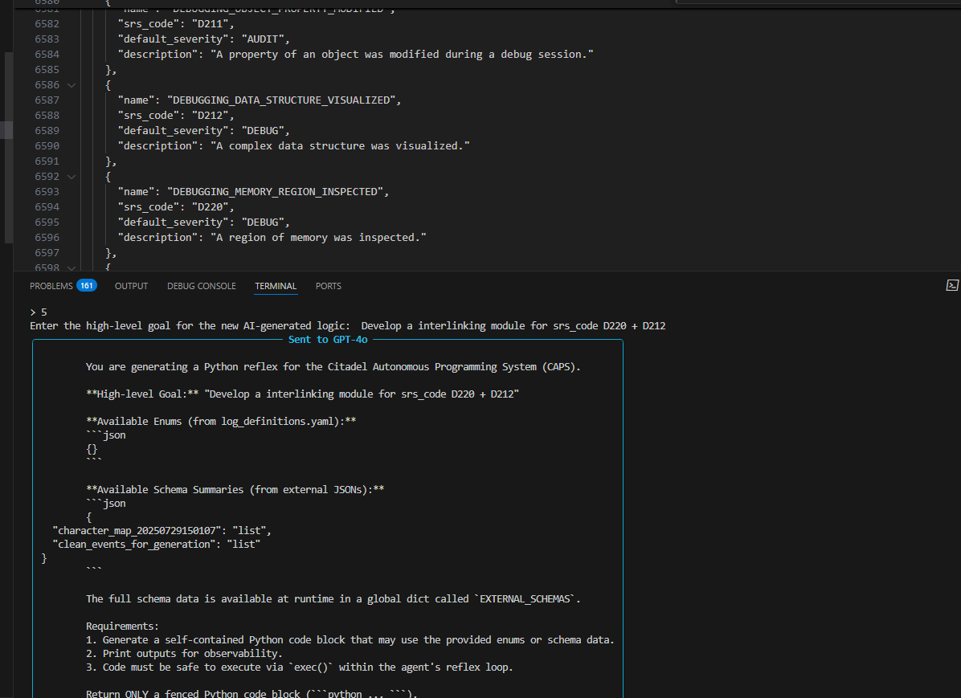961x698 pixels.
Task: Click the closing brace on line 6597
Action: [x=111, y=252]
